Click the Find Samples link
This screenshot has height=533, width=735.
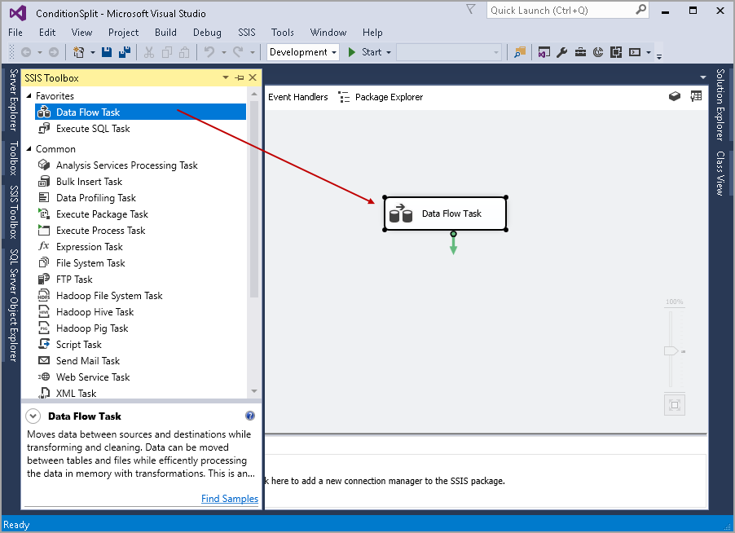coord(229,498)
